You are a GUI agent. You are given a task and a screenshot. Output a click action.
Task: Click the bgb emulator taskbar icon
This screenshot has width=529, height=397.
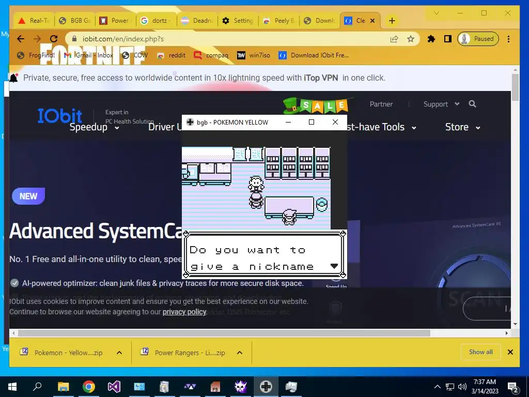tap(266, 387)
